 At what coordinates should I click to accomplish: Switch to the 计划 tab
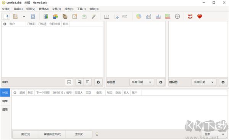pyautogui.click(x=5, y=93)
